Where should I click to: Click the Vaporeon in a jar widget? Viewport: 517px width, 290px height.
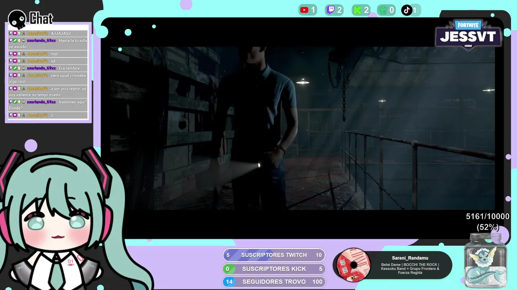(x=485, y=261)
